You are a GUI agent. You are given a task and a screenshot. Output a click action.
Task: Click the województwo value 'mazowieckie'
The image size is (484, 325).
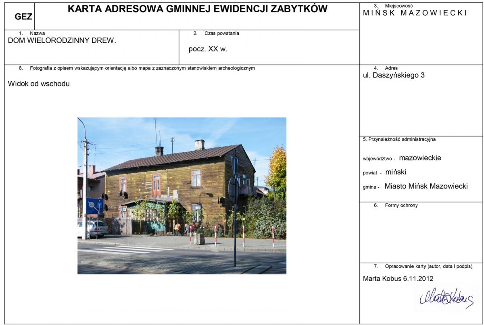coord(420,158)
